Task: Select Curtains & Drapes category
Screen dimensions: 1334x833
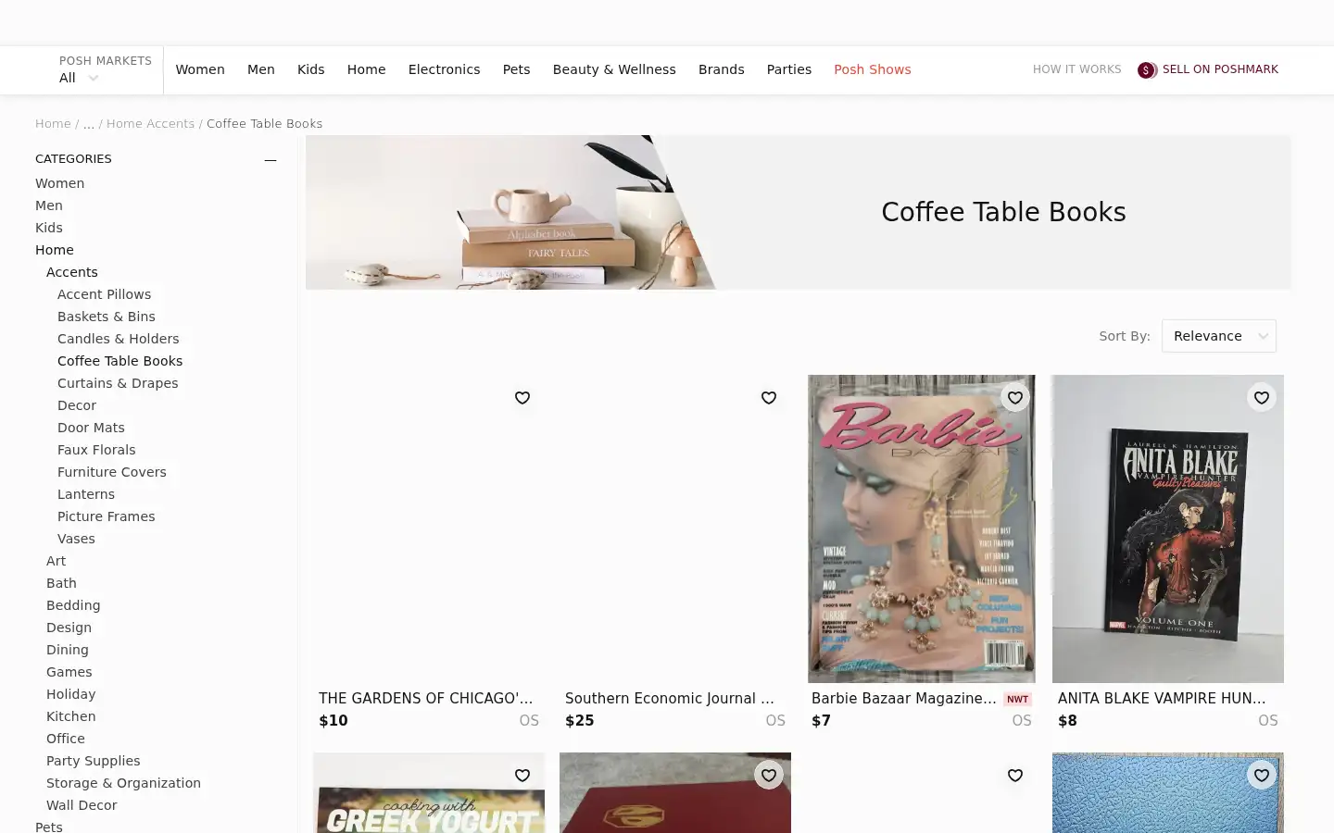Action: [x=118, y=383]
